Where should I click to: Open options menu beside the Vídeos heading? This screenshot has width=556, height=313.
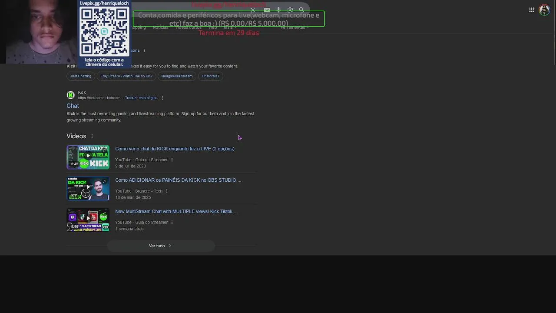click(x=92, y=136)
